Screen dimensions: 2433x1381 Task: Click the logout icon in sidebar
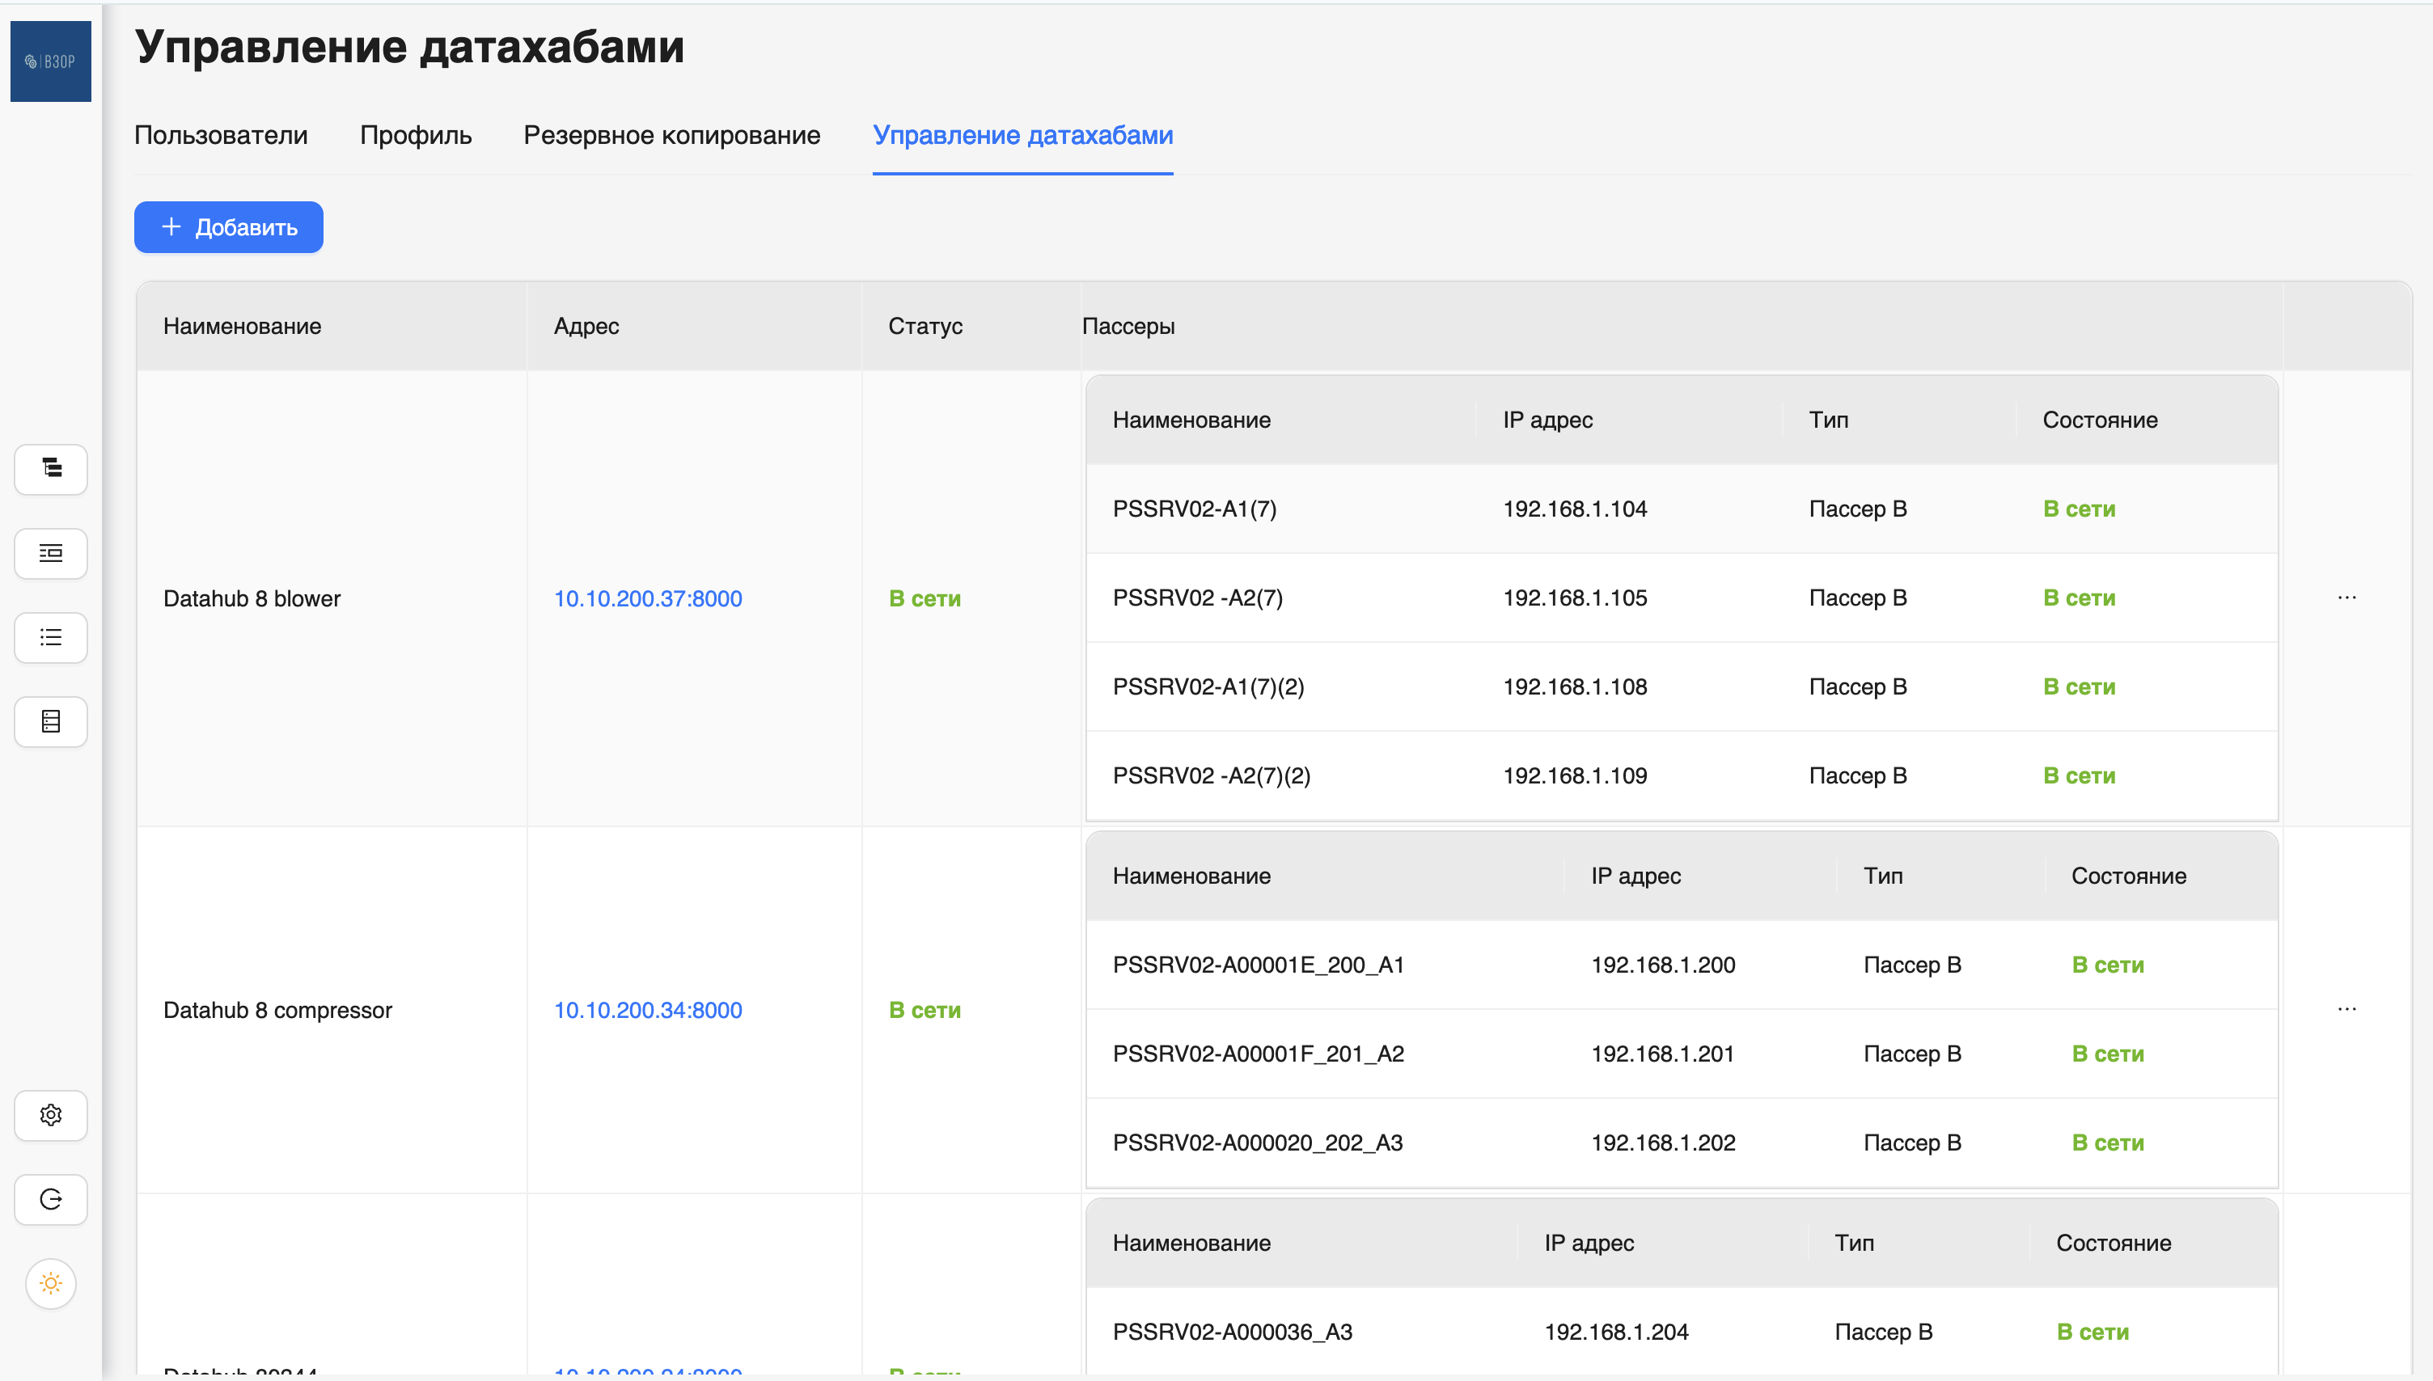click(51, 1200)
